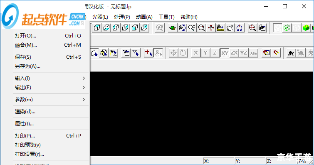Toggle Y axis constraint

(205, 53)
